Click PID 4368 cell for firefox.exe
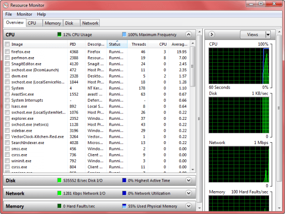285x214 pixels. pos(74,52)
